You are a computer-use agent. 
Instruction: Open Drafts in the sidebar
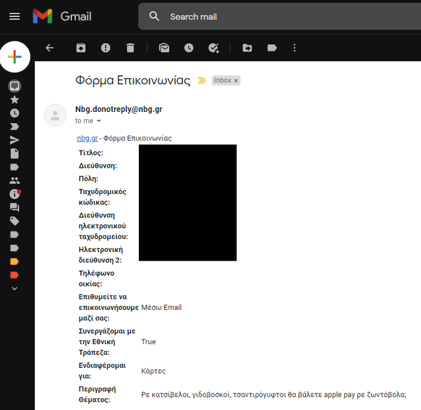tap(14, 154)
